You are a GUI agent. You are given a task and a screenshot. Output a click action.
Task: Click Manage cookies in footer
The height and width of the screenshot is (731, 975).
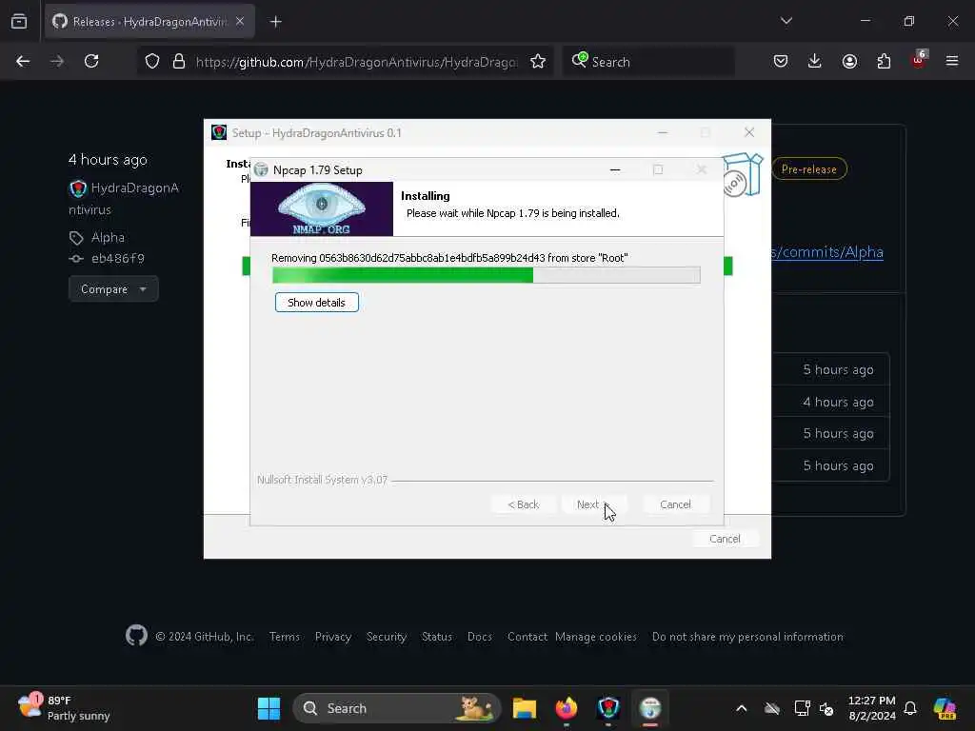[x=596, y=637]
